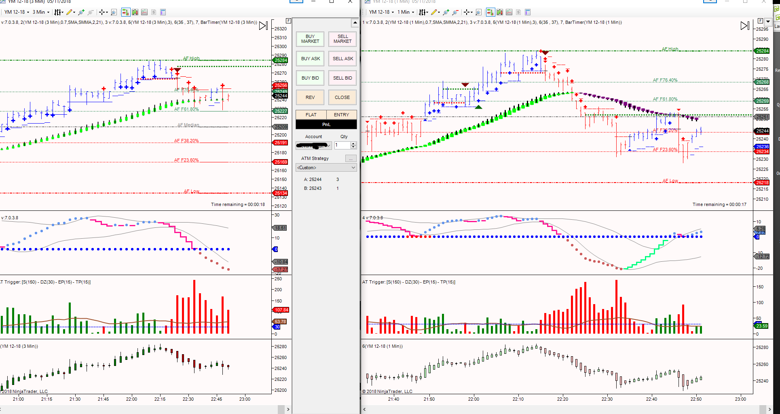Focus the Qty quantity input field
780x414 pixels.
(x=342, y=145)
